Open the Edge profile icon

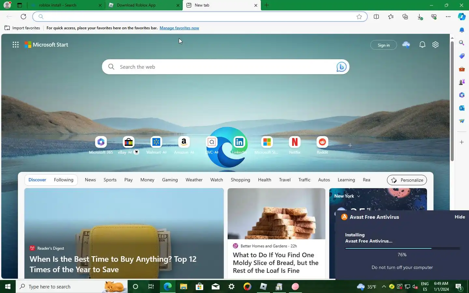[7, 5]
